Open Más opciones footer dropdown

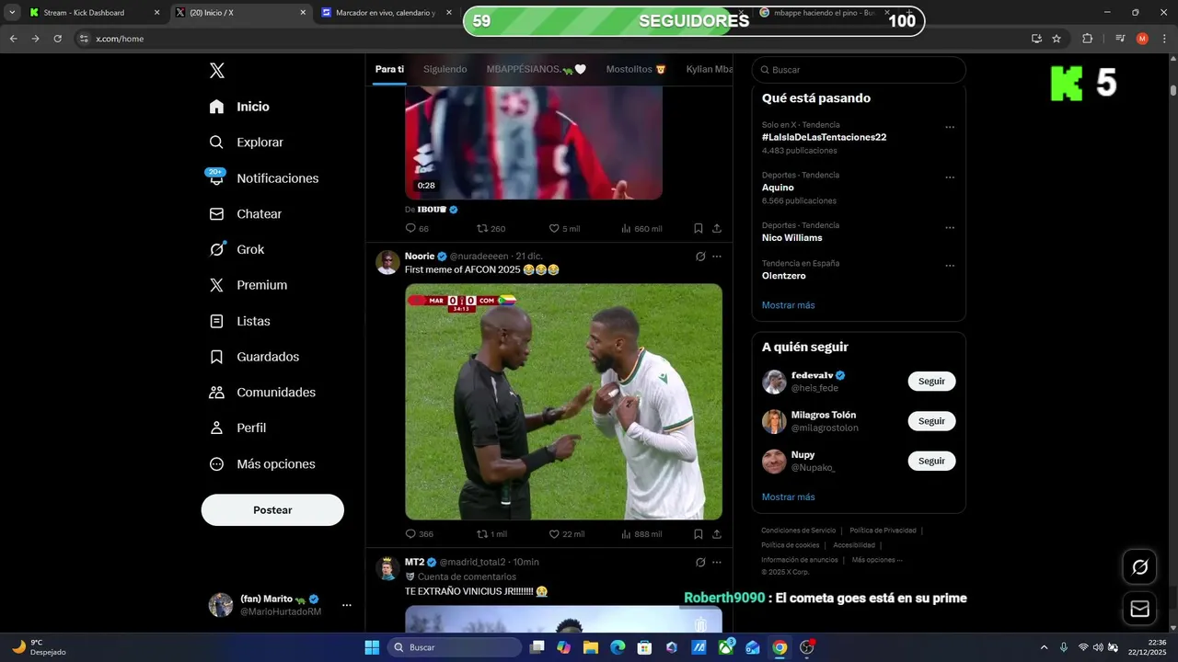(877, 560)
